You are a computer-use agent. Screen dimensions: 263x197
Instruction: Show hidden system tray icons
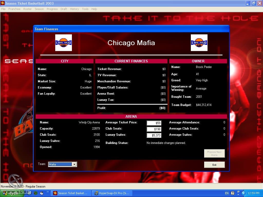pos(244,193)
